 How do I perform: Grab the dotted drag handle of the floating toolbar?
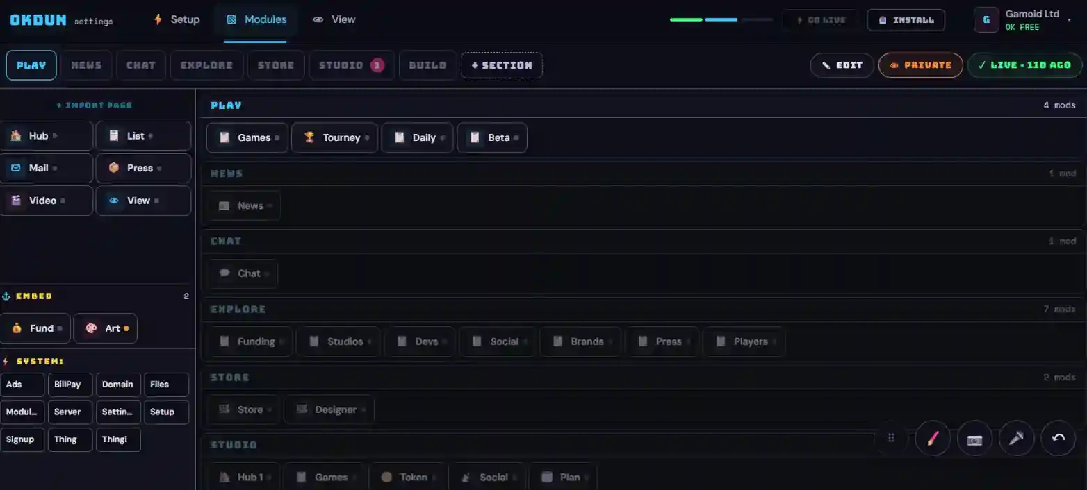click(891, 438)
